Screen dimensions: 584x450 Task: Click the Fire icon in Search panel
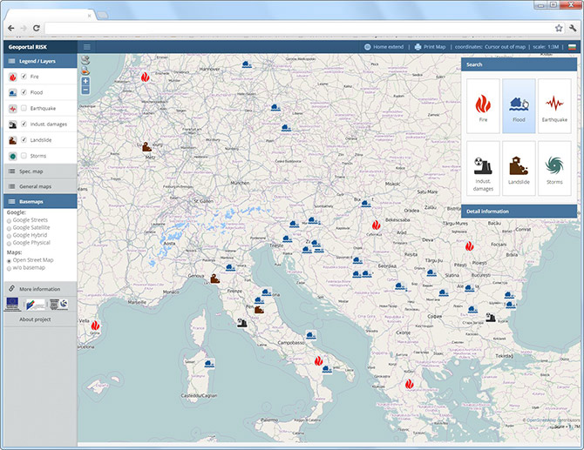[x=483, y=104]
